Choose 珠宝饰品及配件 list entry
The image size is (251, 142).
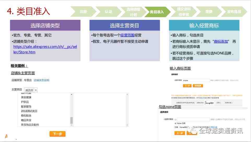click(30, 124)
